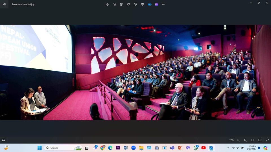
Task: Print the image using the printer icon
Action: [x=142, y=4]
